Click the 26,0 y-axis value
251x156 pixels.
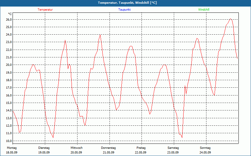(x=9, y=19)
